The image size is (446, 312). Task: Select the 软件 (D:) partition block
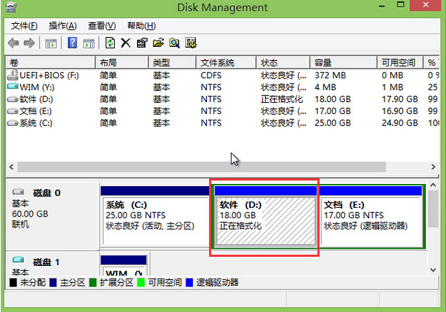tap(266, 221)
